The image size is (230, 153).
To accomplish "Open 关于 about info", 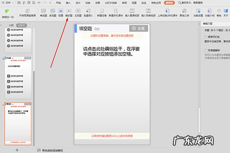I will click(x=226, y=13).
